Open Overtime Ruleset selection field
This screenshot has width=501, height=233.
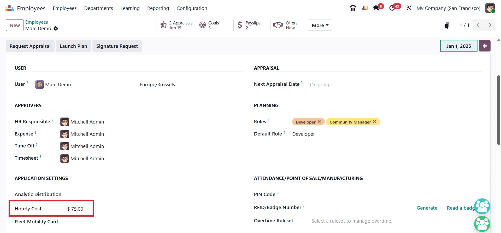352,221
